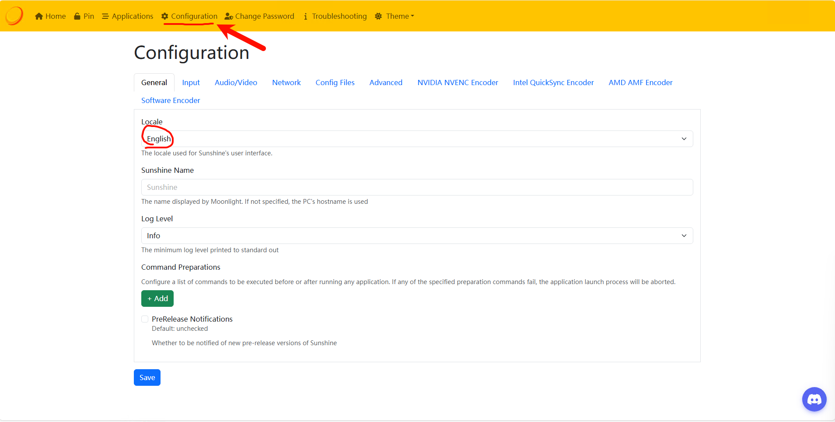Open the Locale dropdown
The image size is (835, 422).
click(x=417, y=139)
